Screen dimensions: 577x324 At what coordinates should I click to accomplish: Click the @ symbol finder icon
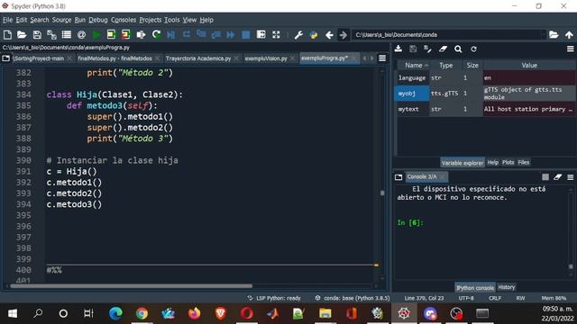coord(82,34)
